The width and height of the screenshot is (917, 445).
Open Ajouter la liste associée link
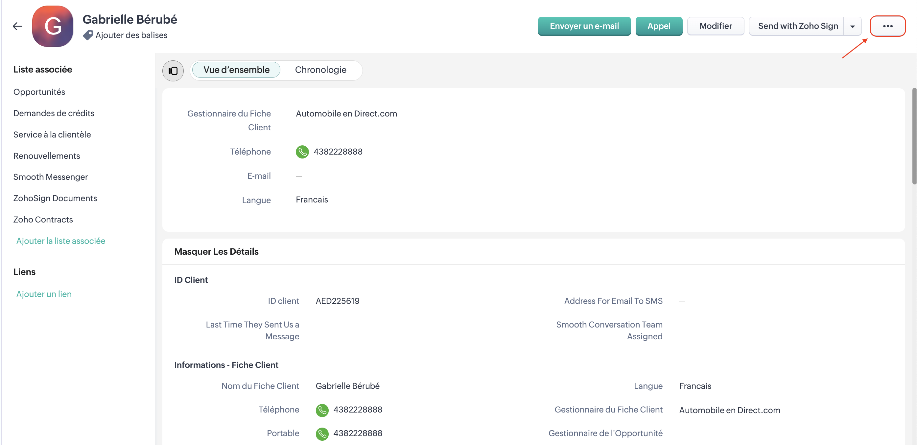(x=61, y=241)
